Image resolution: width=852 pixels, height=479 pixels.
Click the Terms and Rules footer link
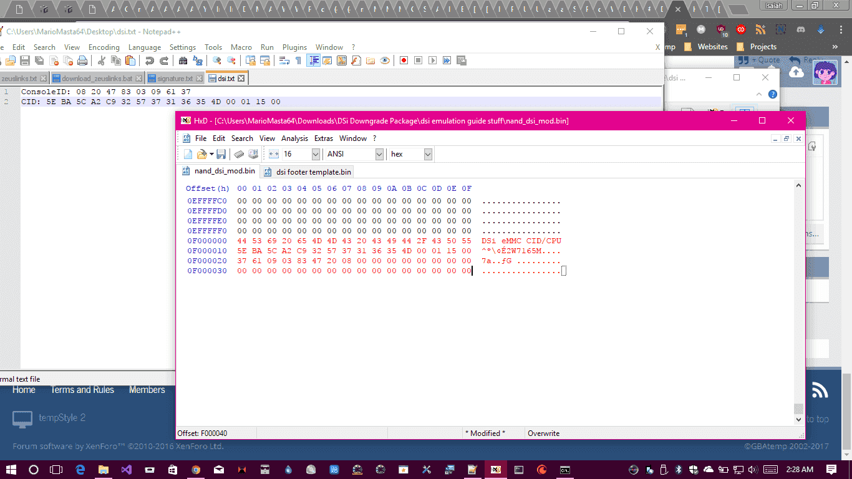[82, 390]
